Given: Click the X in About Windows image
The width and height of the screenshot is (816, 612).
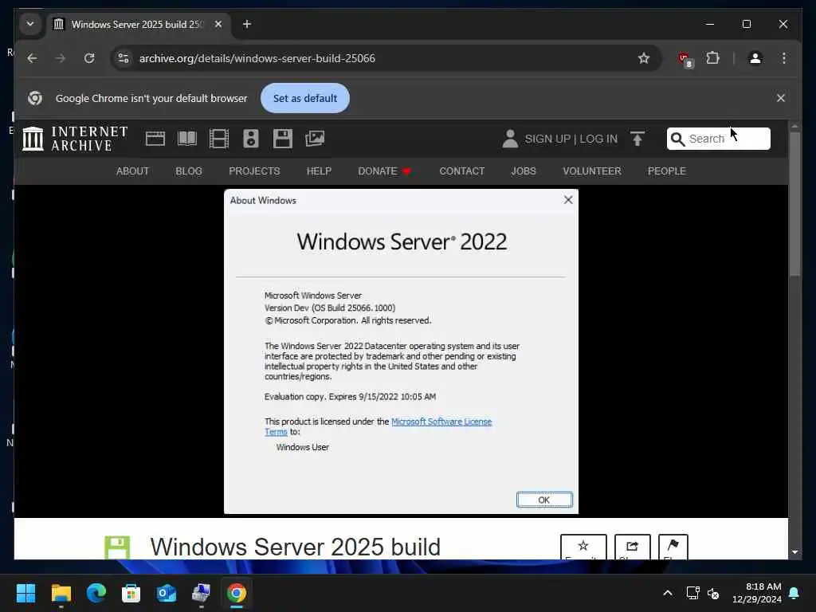Looking at the screenshot, I should [568, 200].
